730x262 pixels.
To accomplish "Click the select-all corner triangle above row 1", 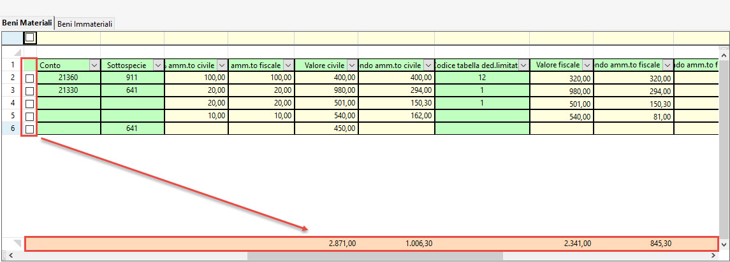I will pyautogui.click(x=18, y=53).
